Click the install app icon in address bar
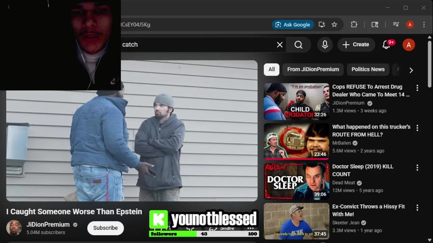 pos(322,25)
